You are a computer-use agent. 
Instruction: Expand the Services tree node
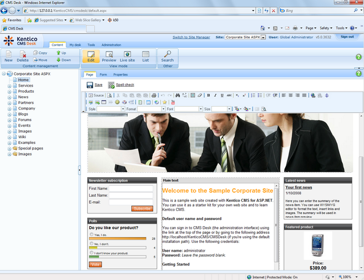9,86
